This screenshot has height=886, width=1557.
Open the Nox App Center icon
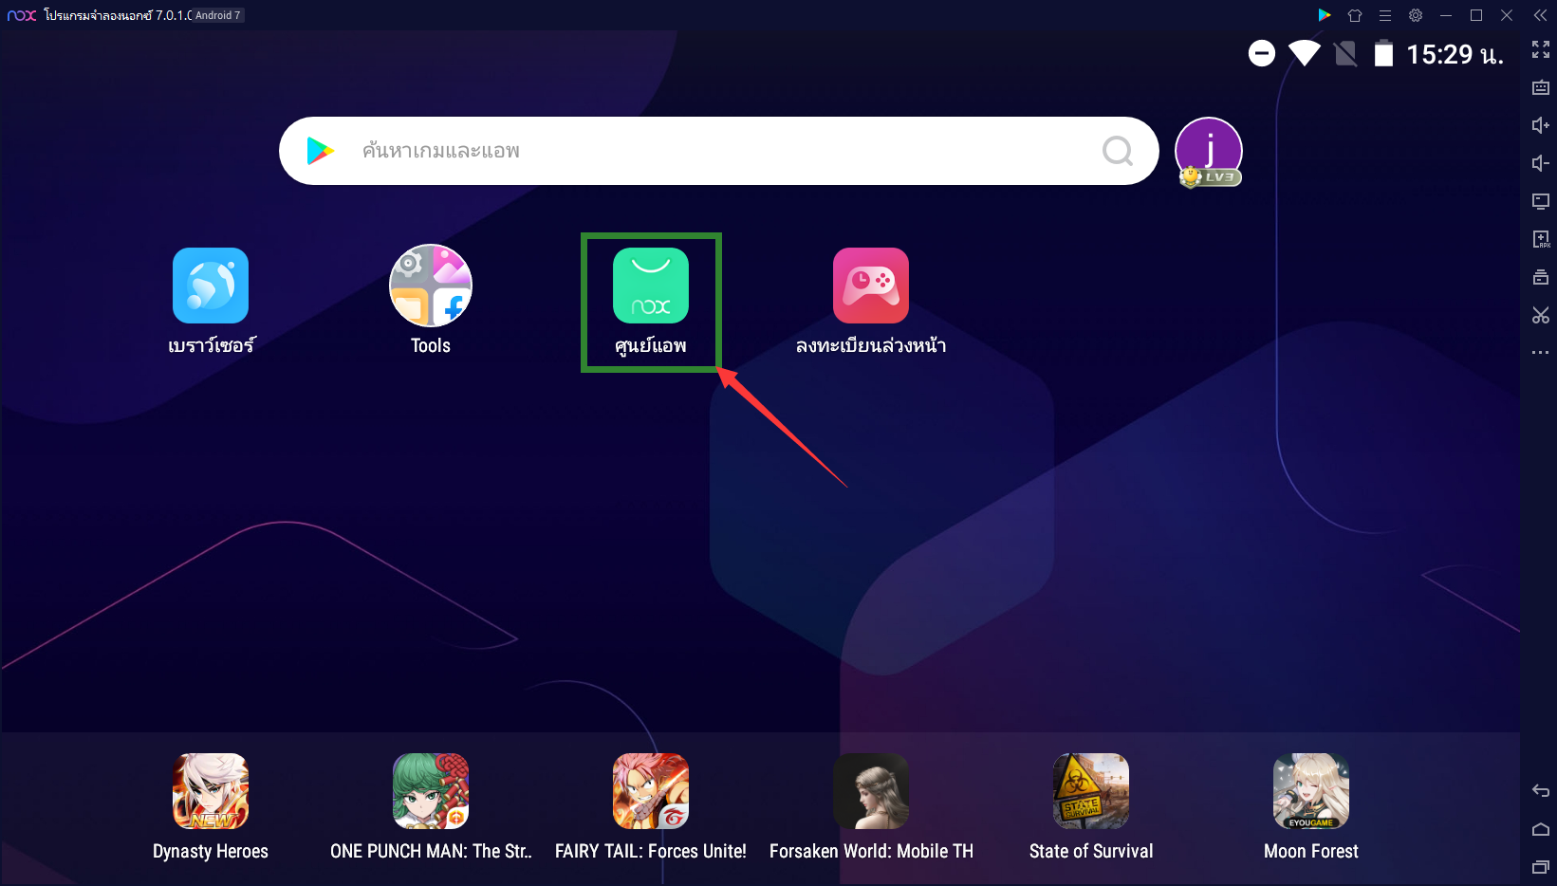651,286
